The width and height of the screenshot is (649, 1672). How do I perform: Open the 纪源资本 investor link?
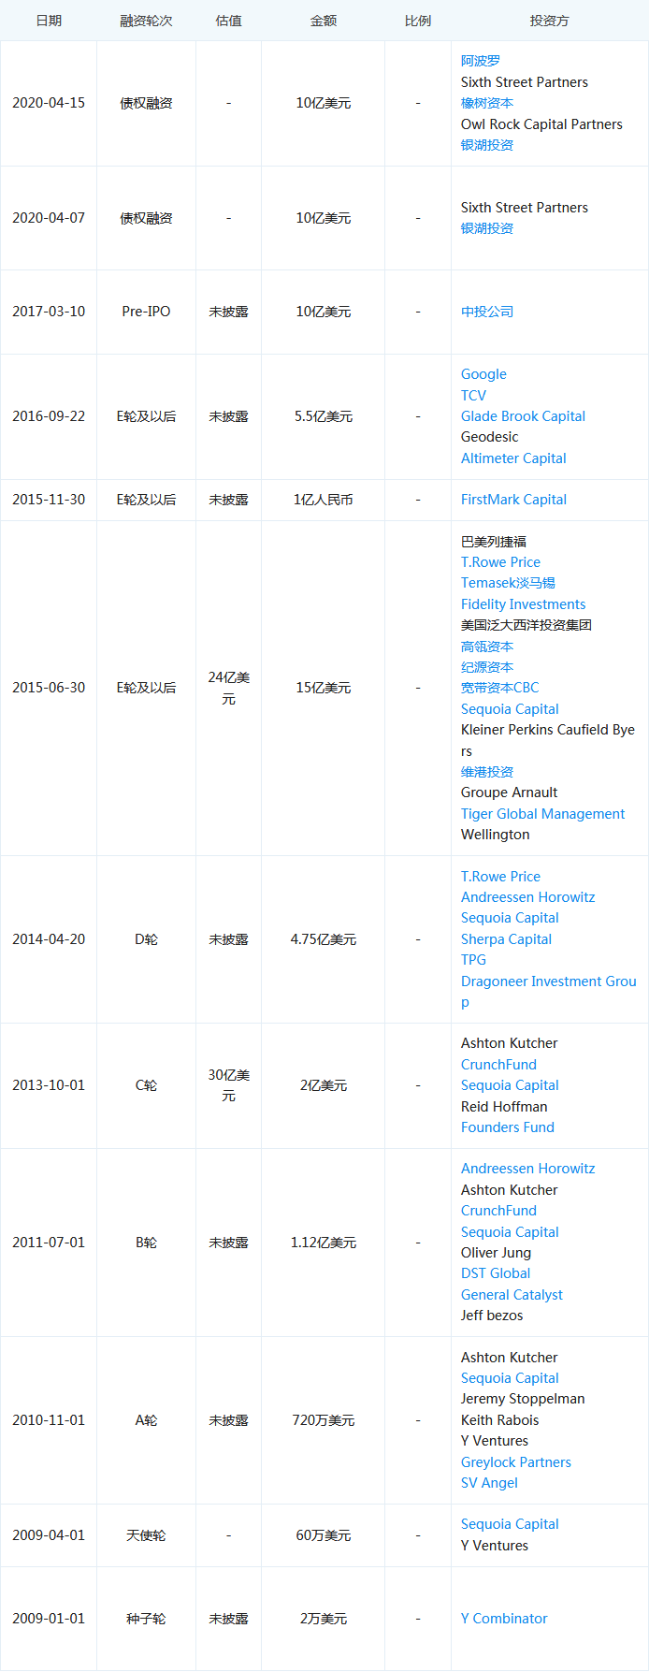point(486,667)
